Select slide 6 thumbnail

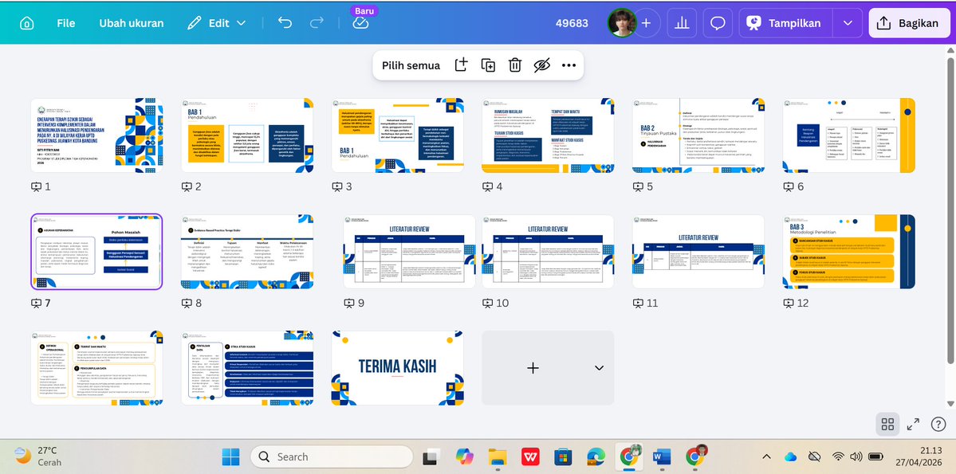pos(849,136)
